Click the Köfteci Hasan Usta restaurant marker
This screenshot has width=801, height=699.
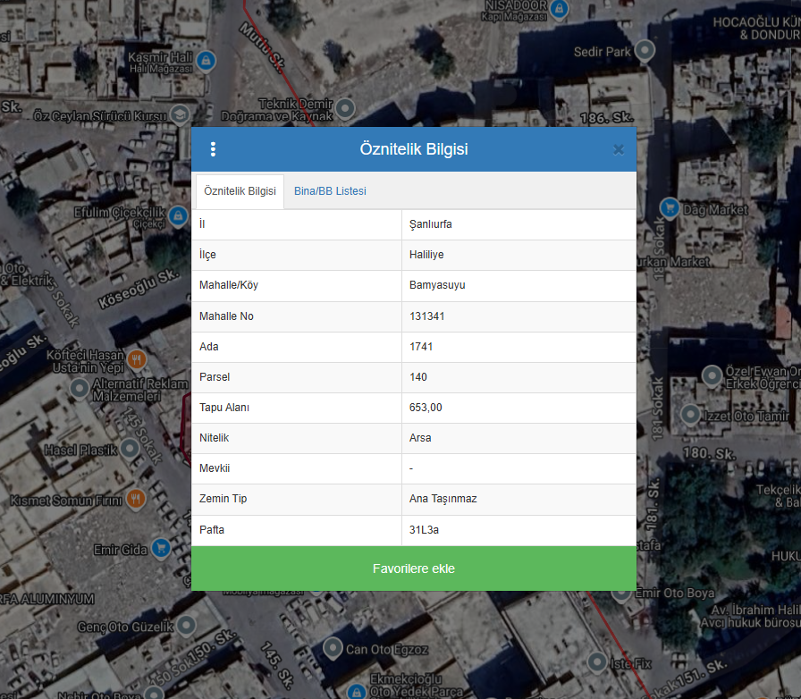click(x=137, y=361)
